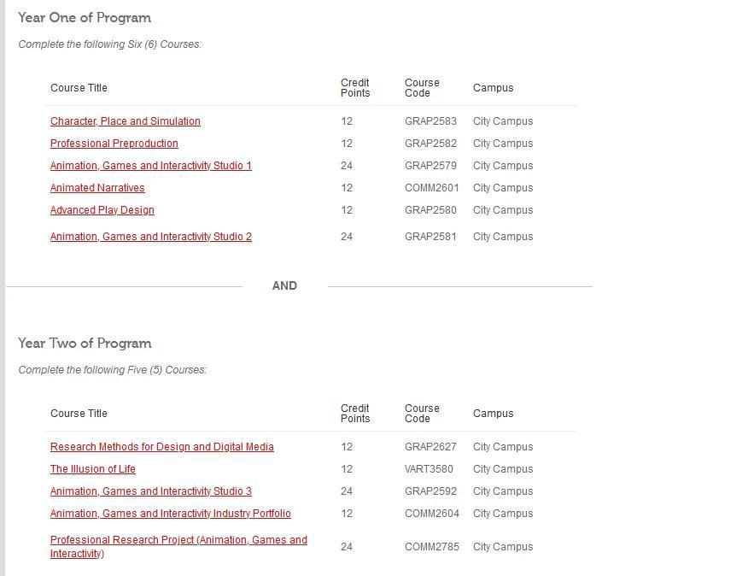The height and width of the screenshot is (576, 748).
Task: Click Campus column header in Year Two table
Action: coord(494,414)
